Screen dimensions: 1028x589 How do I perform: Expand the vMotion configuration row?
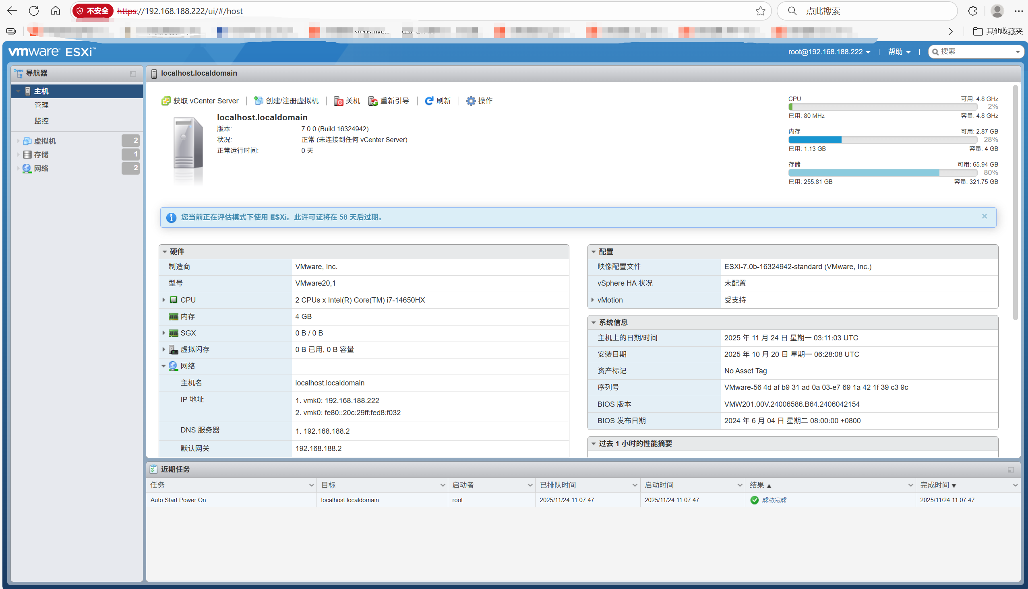pos(593,300)
